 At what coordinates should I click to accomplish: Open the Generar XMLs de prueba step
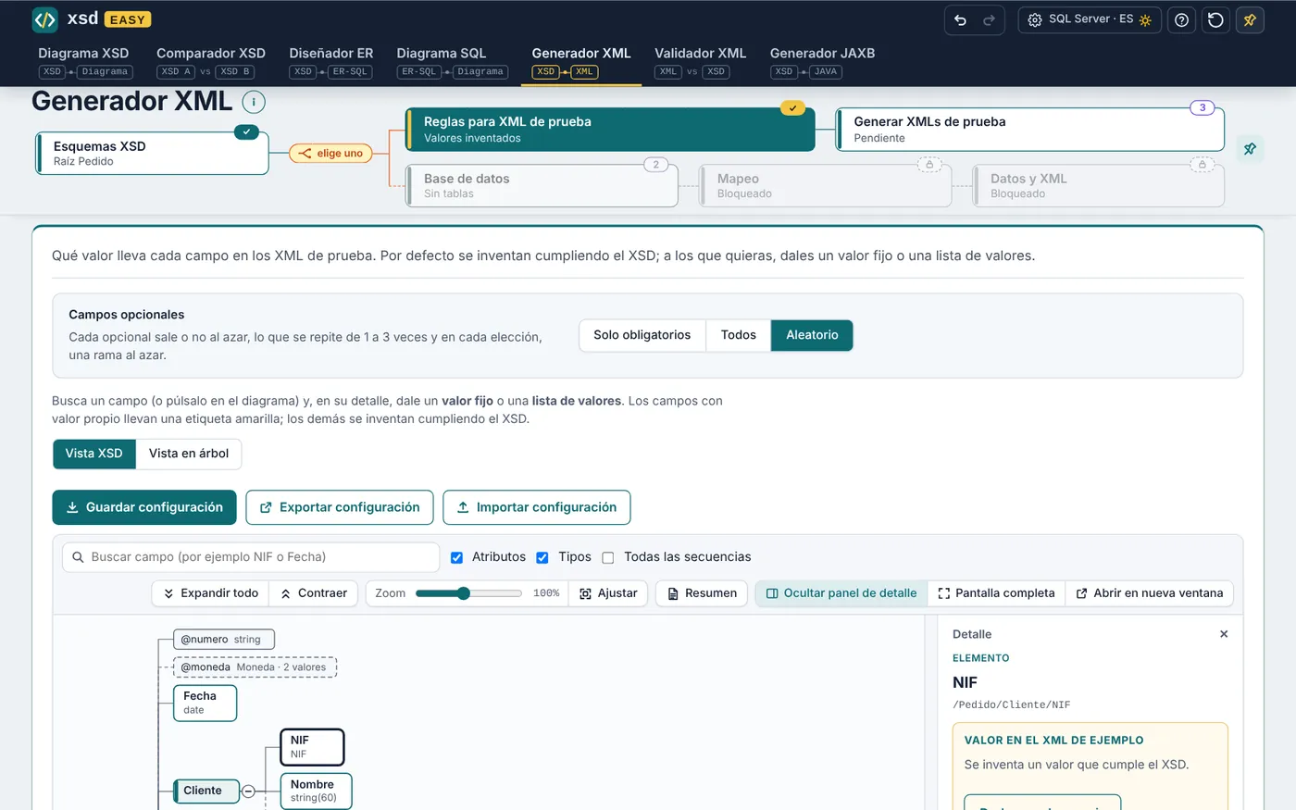coord(1030,130)
